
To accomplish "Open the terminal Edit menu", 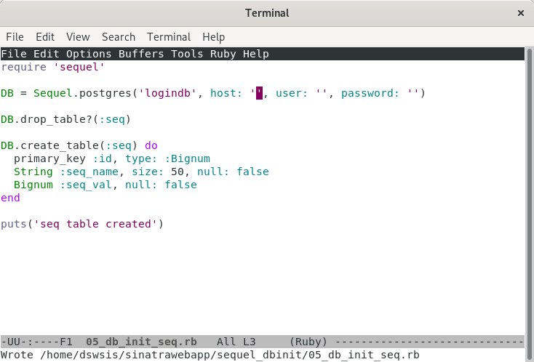I will coord(45,37).
